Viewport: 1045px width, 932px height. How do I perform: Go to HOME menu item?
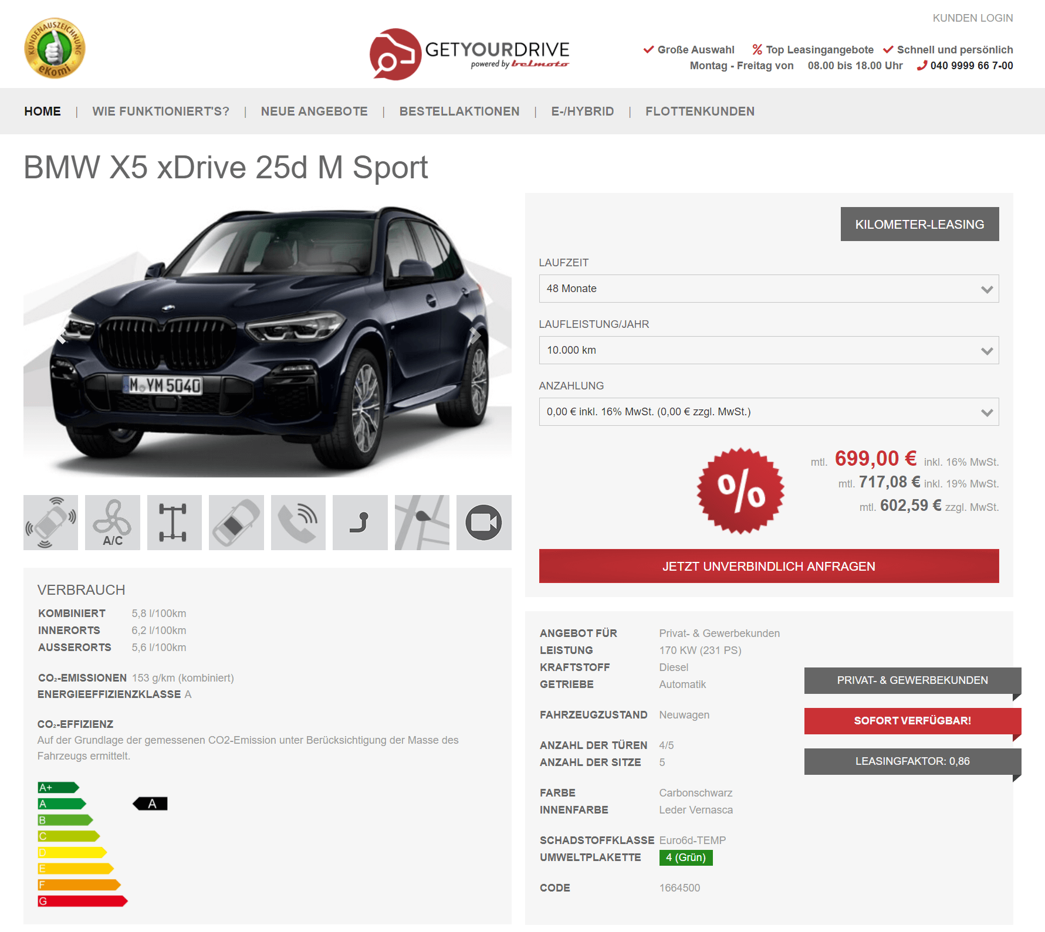point(42,111)
